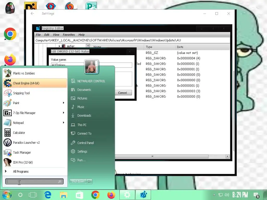267x200 pixels.
Task: Launch Paradox Launcher v2
Action: pos(35,142)
